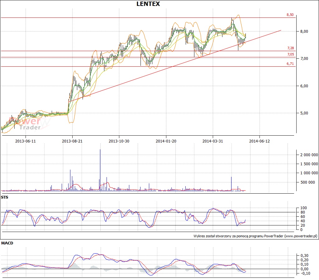Click the STS 20 scale value

click(x=303, y=225)
